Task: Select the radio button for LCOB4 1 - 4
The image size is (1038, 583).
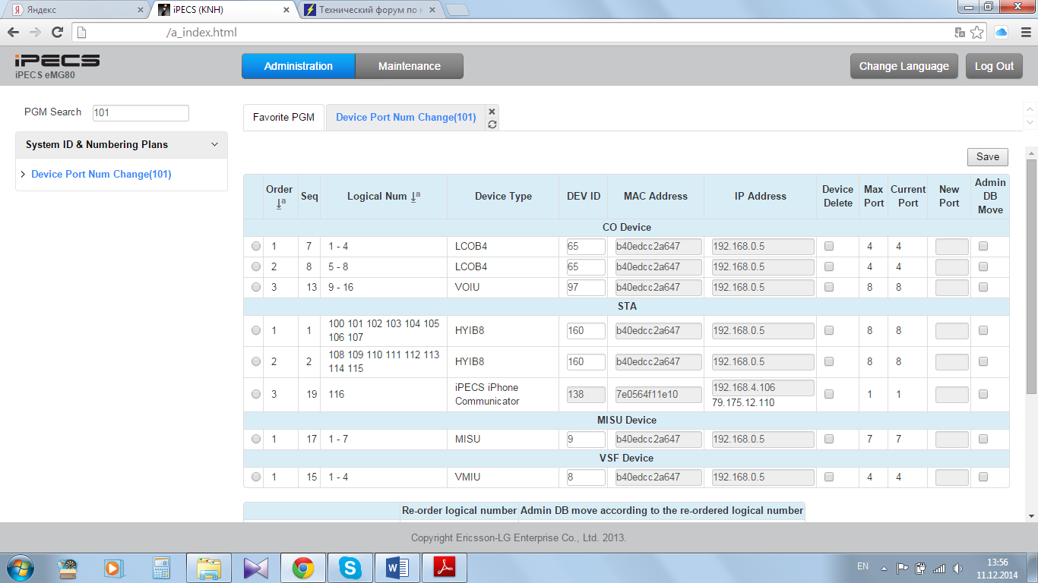Action: [256, 247]
